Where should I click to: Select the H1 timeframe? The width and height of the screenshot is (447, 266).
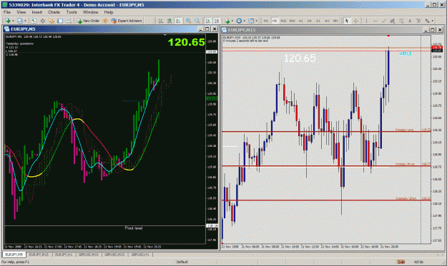(x=301, y=21)
